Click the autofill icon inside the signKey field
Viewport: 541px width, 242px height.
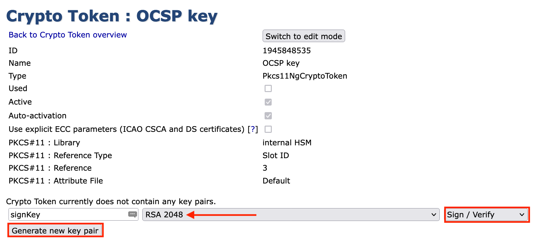click(x=132, y=214)
